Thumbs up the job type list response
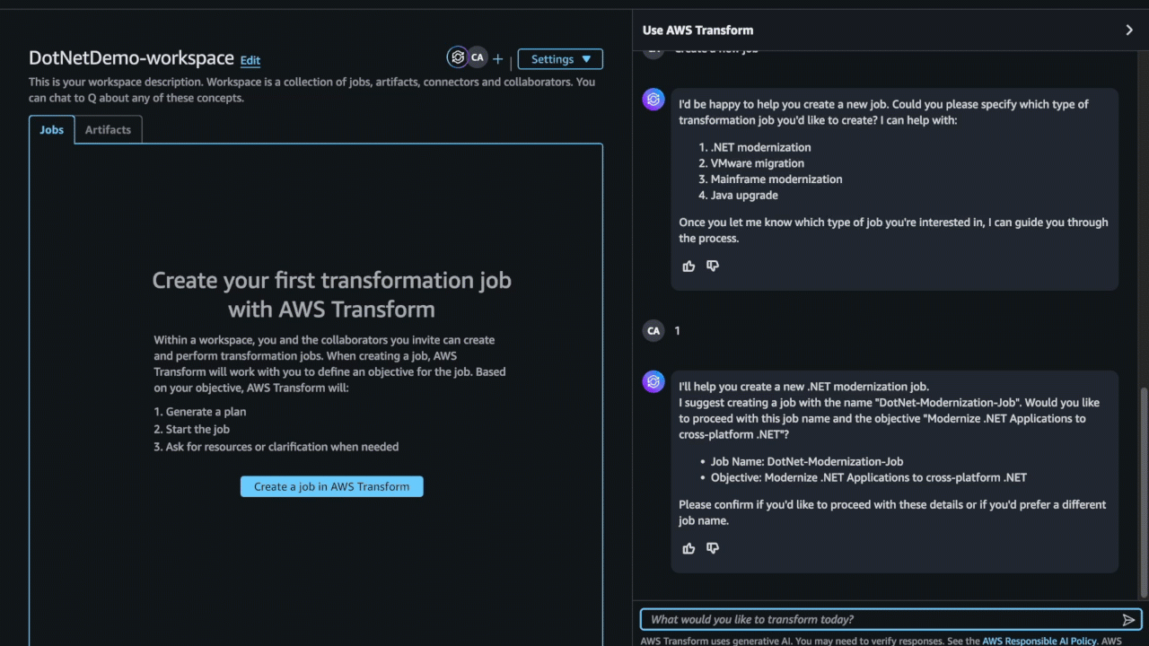 (689, 266)
